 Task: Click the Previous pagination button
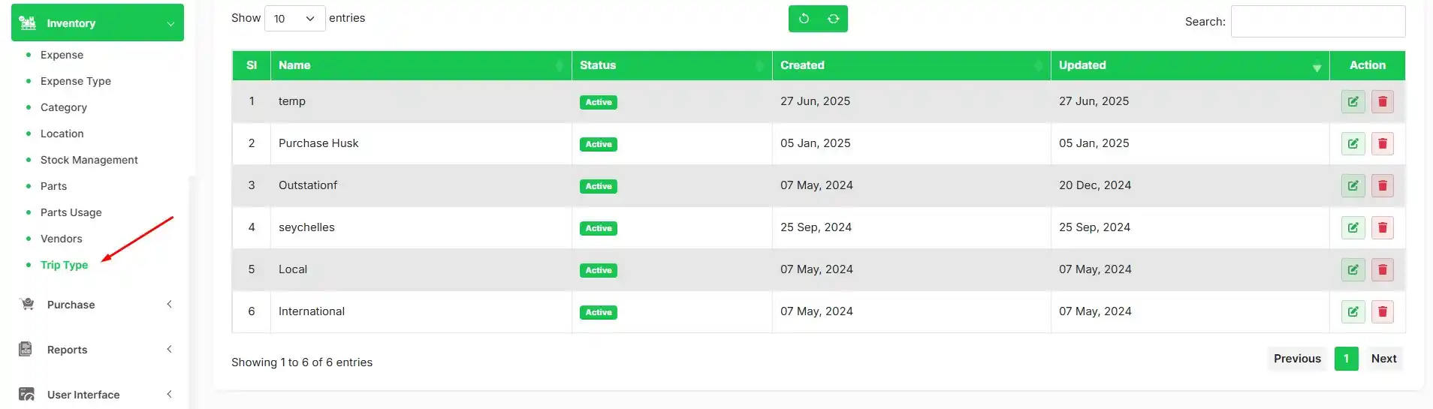(1296, 359)
